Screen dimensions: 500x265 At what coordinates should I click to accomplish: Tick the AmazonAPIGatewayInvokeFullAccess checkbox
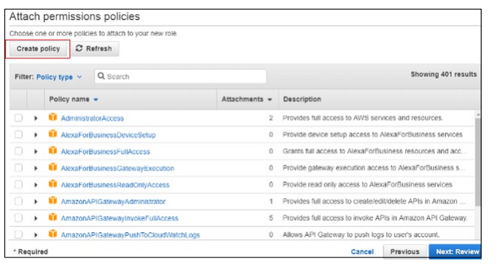(x=19, y=218)
